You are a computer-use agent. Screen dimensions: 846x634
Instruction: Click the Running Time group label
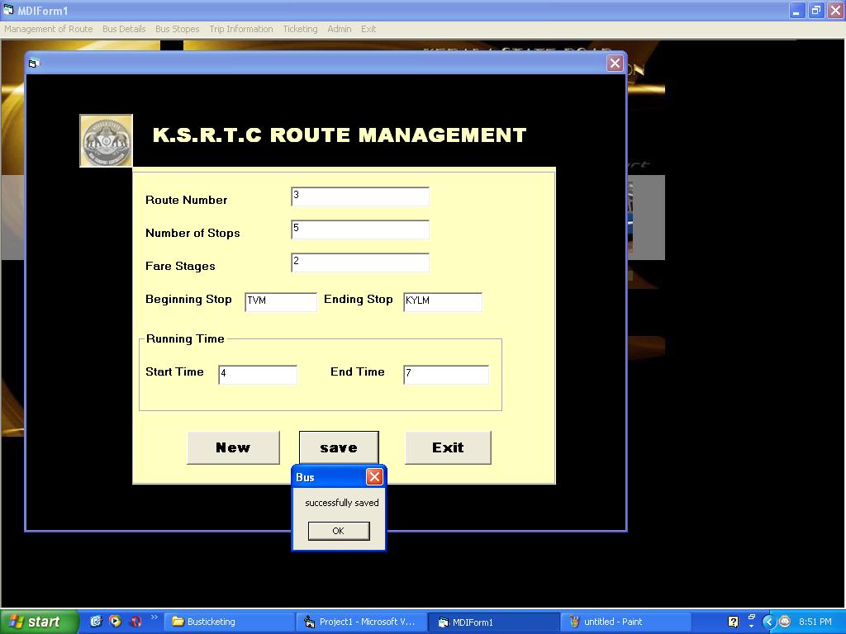click(x=185, y=338)
